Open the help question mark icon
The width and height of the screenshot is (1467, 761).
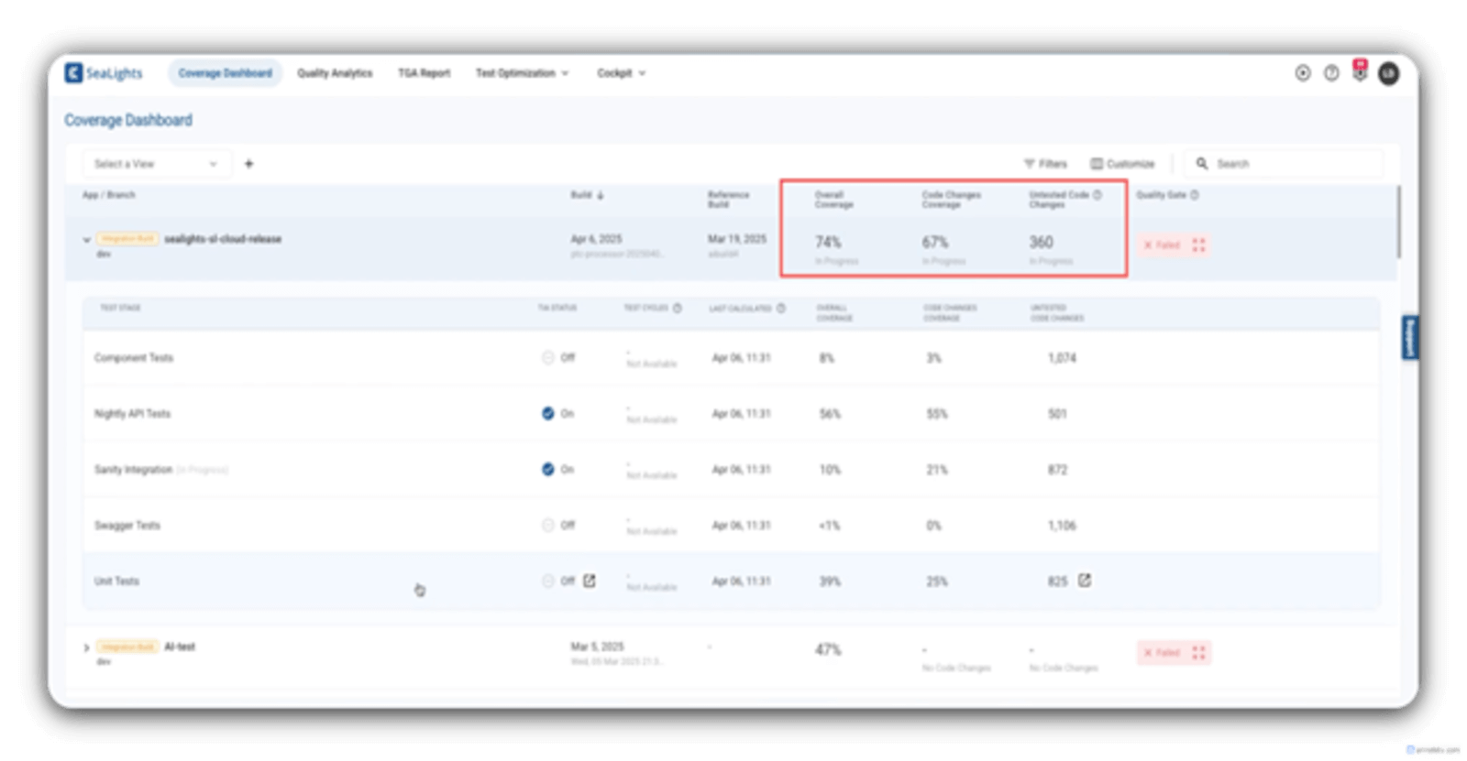(x=1331, y=73)
